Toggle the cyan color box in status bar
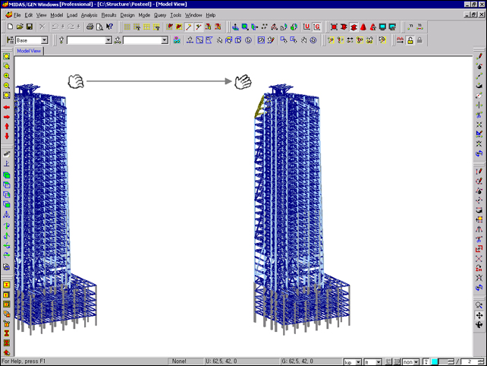The height and width of the screenshot is (366, 487). [x=435, y=361]
